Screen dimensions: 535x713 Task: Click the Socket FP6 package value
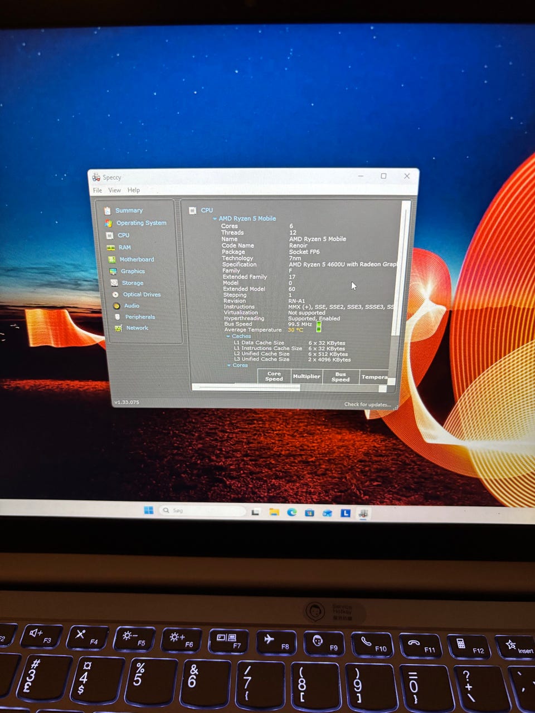click(304, 252)
